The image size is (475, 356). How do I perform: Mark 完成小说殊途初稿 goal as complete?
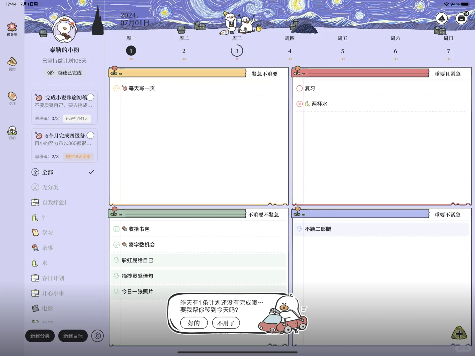point(90,97)
